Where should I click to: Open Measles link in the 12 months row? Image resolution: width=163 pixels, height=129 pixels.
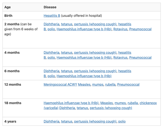(x=84, y=84)
